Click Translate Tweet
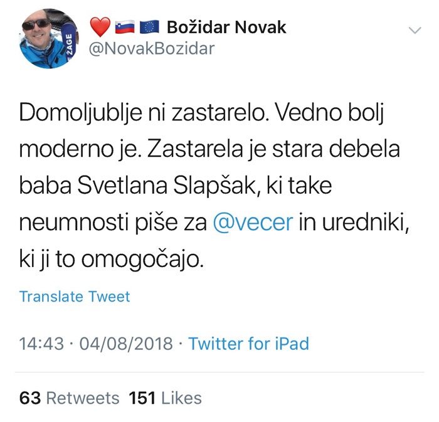 coord(75,297)
